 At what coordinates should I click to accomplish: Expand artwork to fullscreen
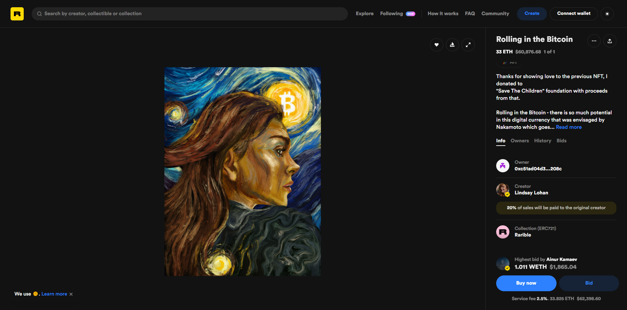click(468, 45)
